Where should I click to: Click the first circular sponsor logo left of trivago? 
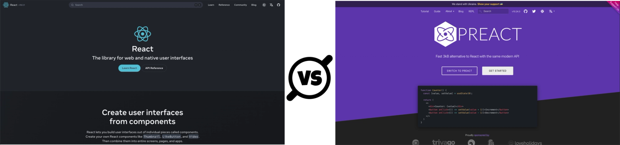point(416,142)
